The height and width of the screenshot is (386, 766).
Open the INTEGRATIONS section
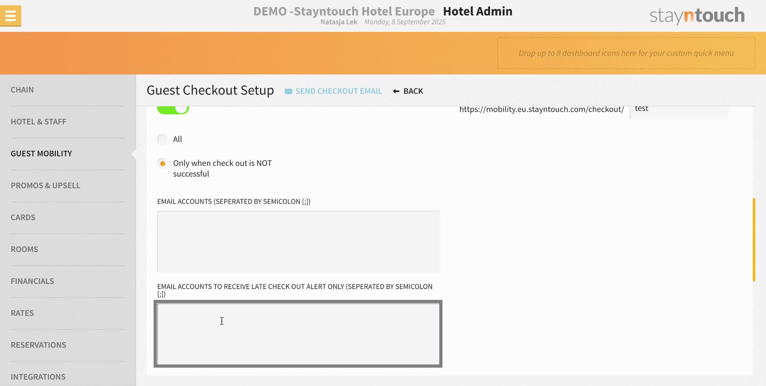point(38,376)
